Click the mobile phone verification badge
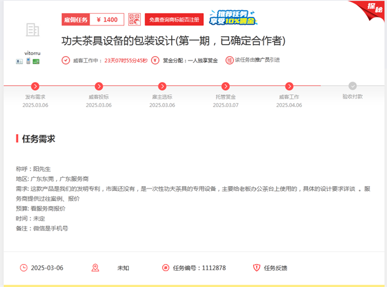 click(28, 60)
